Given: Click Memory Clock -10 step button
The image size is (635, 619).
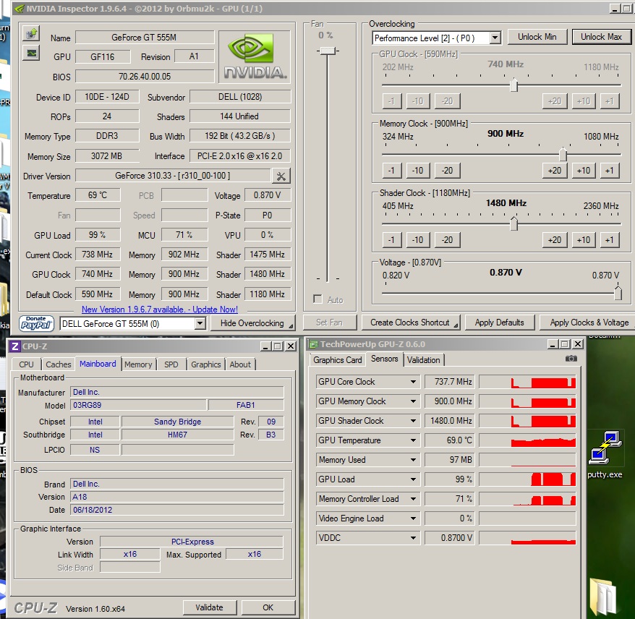Looking at the screenshot, I should coord(417,171).
